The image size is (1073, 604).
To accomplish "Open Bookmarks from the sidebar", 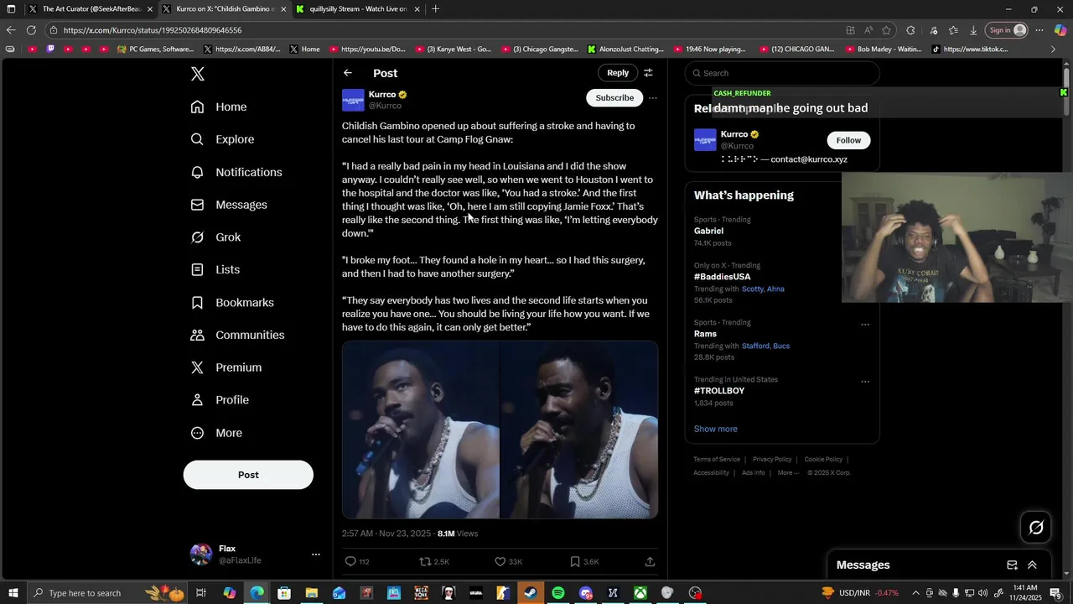I will (x=232, y=302).
